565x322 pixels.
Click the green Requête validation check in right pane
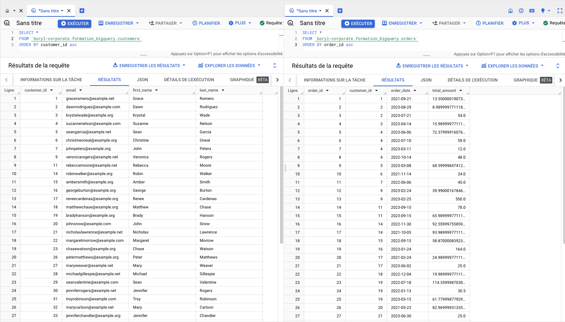[x=546, y=23]
